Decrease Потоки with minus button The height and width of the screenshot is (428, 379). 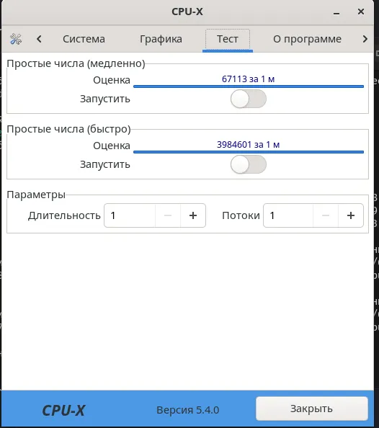click(x=326, y=215)
